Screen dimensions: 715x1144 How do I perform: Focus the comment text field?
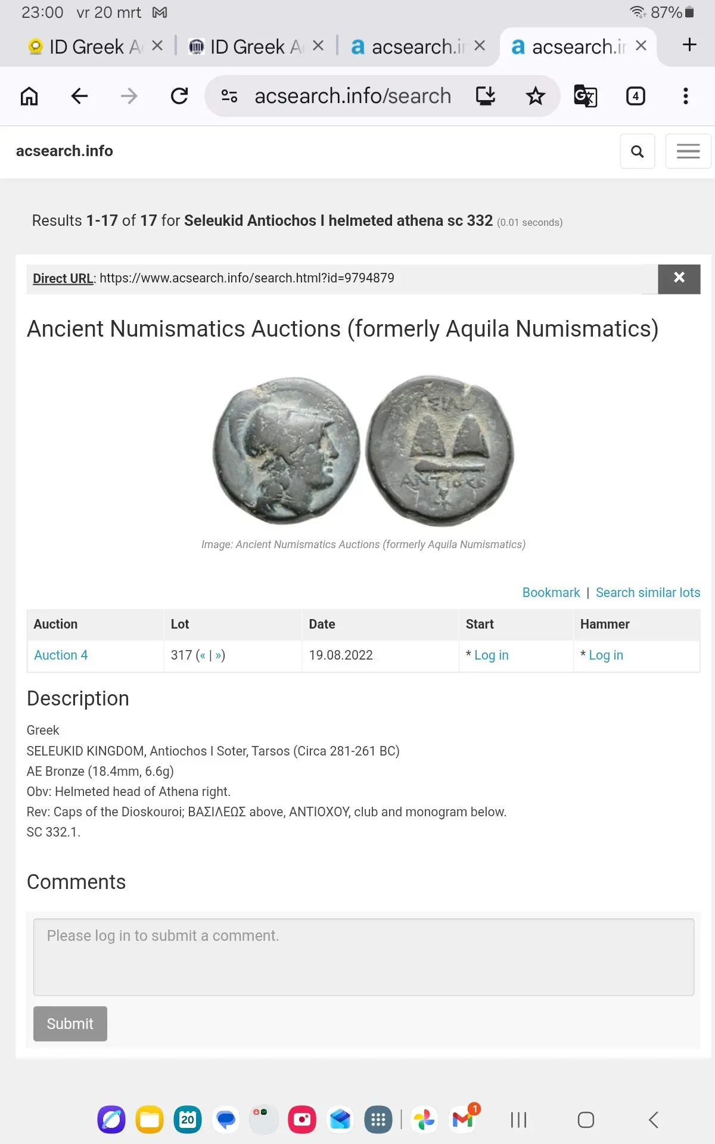[363, 957]
